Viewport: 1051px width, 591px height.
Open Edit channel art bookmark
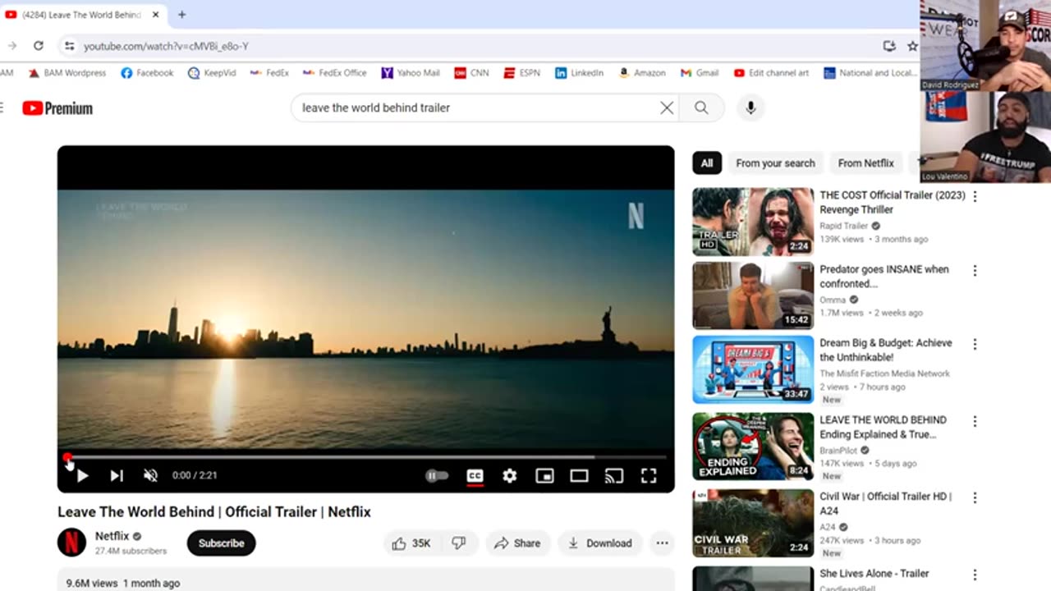coord(771,73)
